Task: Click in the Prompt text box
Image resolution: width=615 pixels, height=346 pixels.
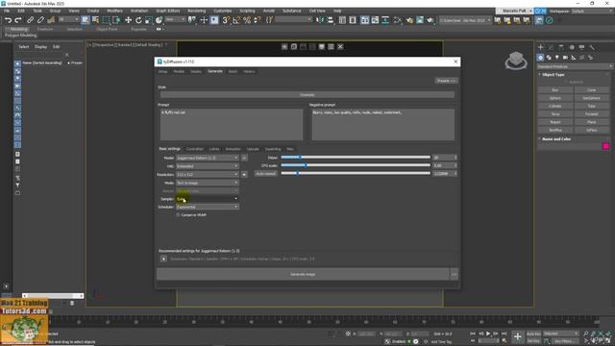Action: click(x=232, y=124)
